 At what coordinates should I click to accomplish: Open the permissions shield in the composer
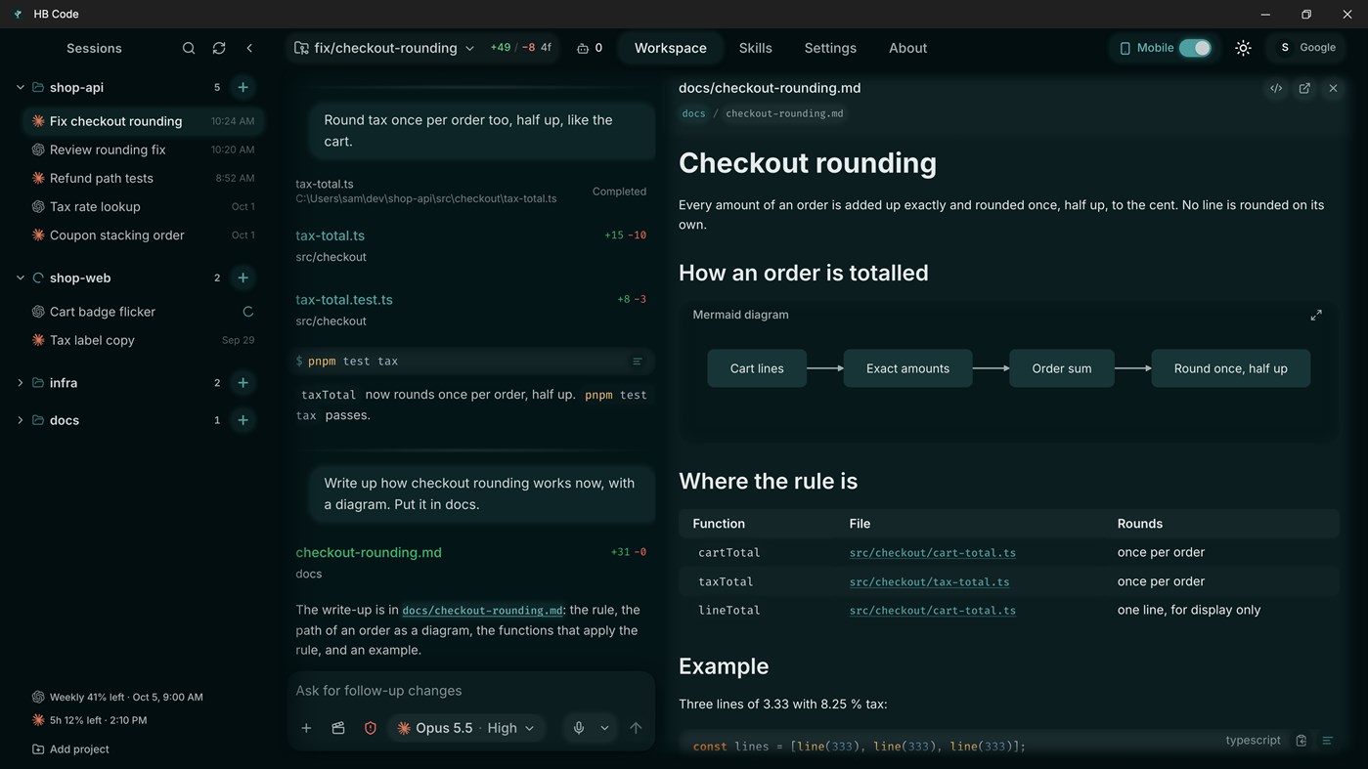(370, 728)
